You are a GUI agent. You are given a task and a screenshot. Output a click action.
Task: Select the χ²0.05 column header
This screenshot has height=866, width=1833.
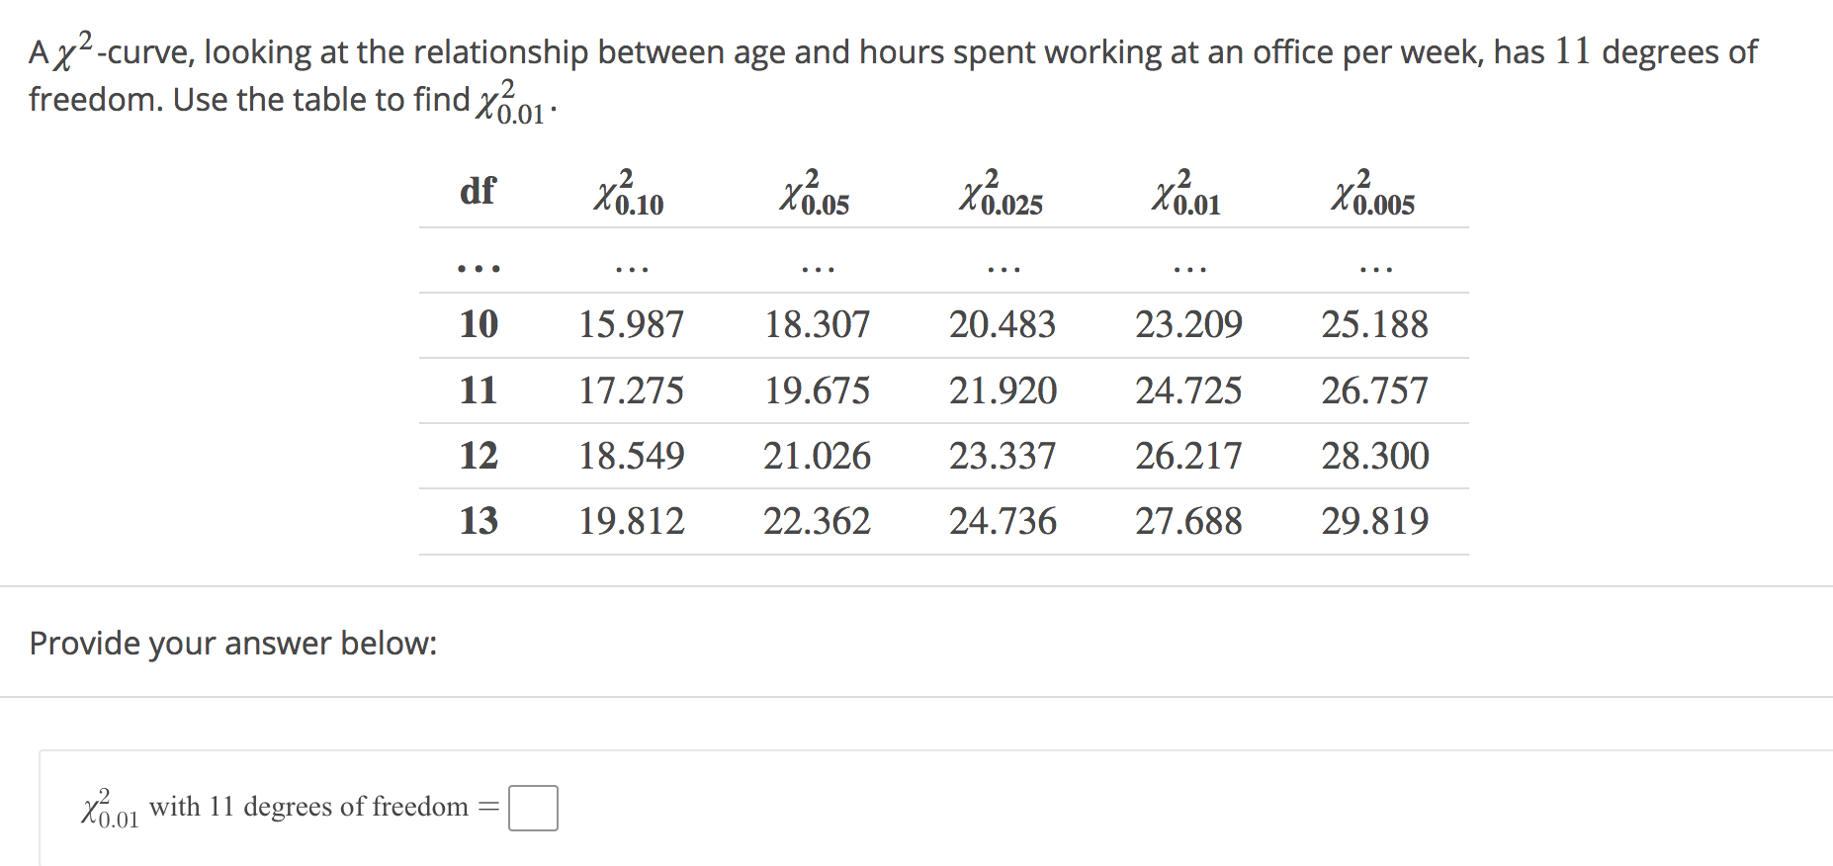click(x=814, y=193)
